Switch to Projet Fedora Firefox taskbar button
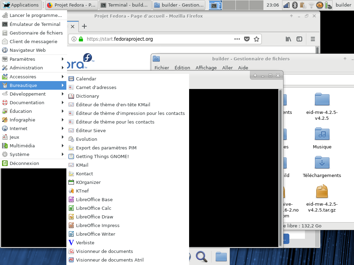This screenshot has width=354, height=265. (x=72, y=5)
